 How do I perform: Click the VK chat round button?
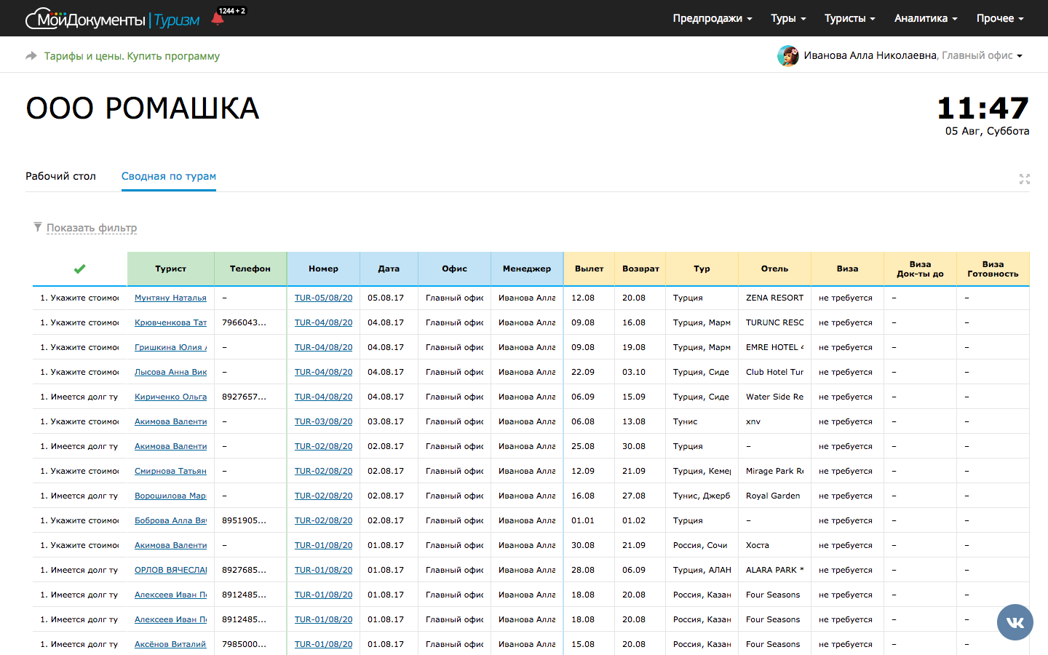coord(1015,622)
